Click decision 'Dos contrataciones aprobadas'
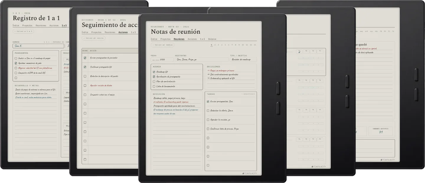The width and height of the screenshot is (425, 183). (x=223, y=74)
